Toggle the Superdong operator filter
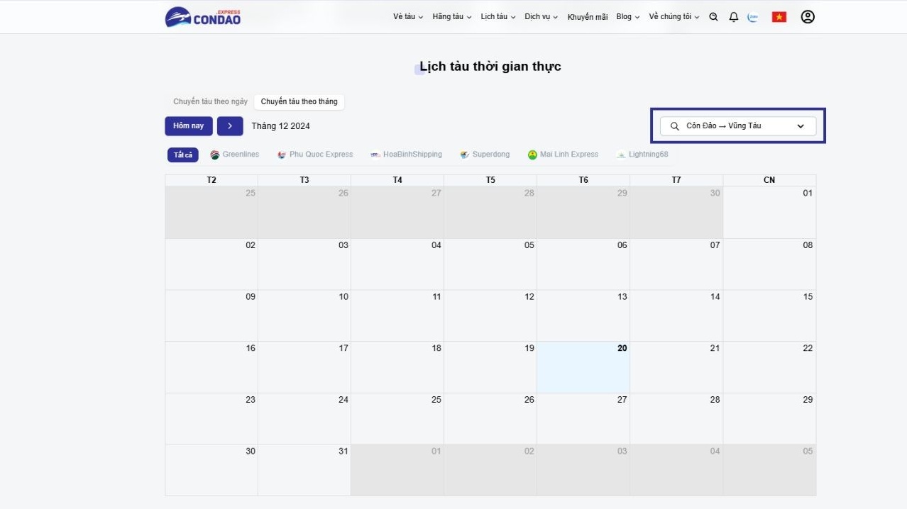This screenshot has height=509, width=907. [x=485, y=155]
